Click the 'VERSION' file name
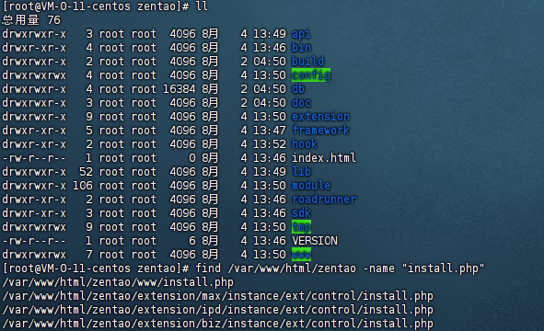 (x=315, y=241)
